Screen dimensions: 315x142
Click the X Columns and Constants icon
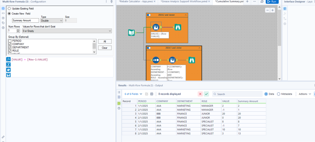pos(9,65)
